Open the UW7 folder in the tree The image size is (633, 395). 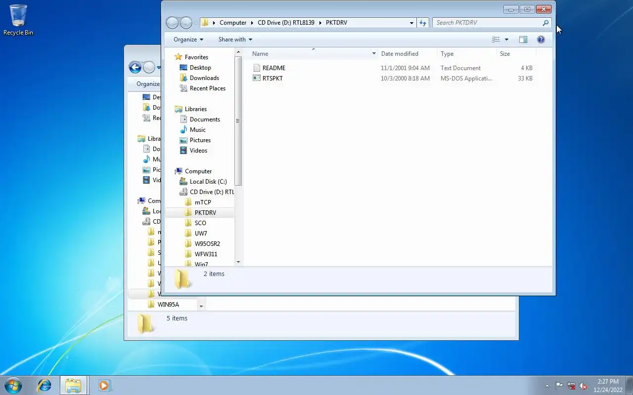click(200, 234)
